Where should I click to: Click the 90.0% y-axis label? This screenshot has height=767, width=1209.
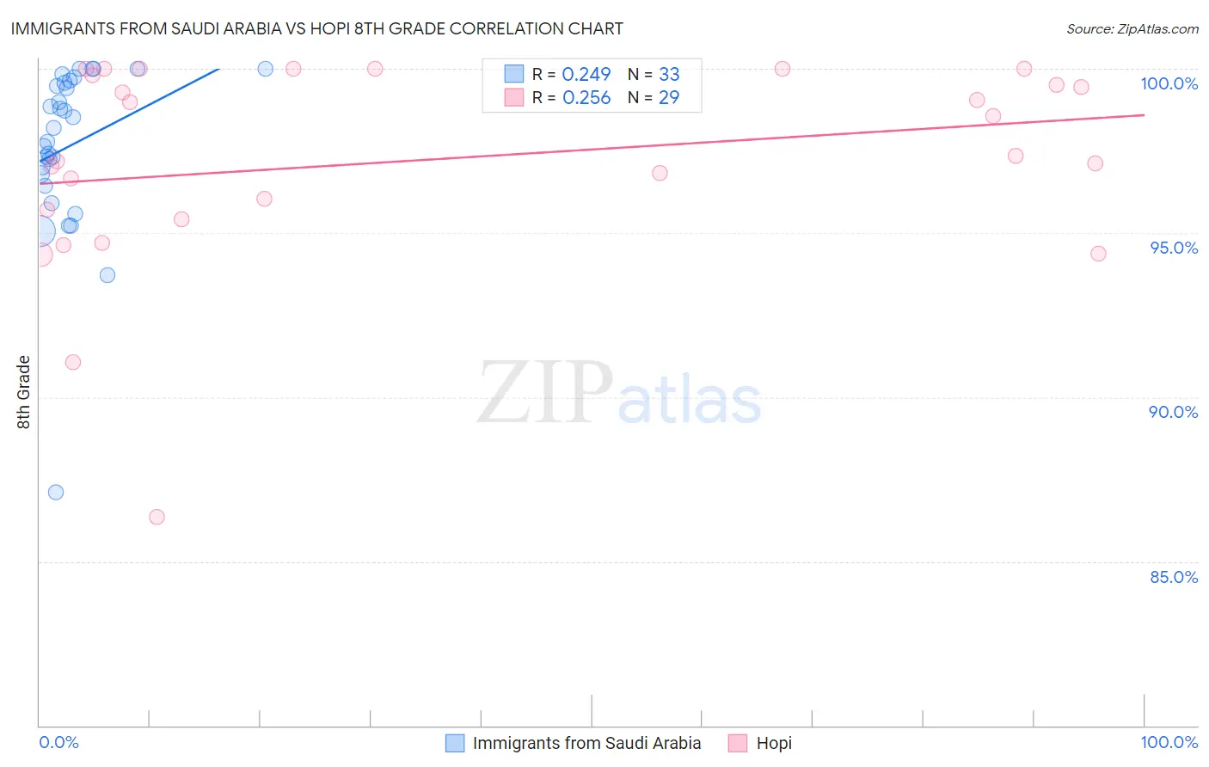(x=1173, y=412)
